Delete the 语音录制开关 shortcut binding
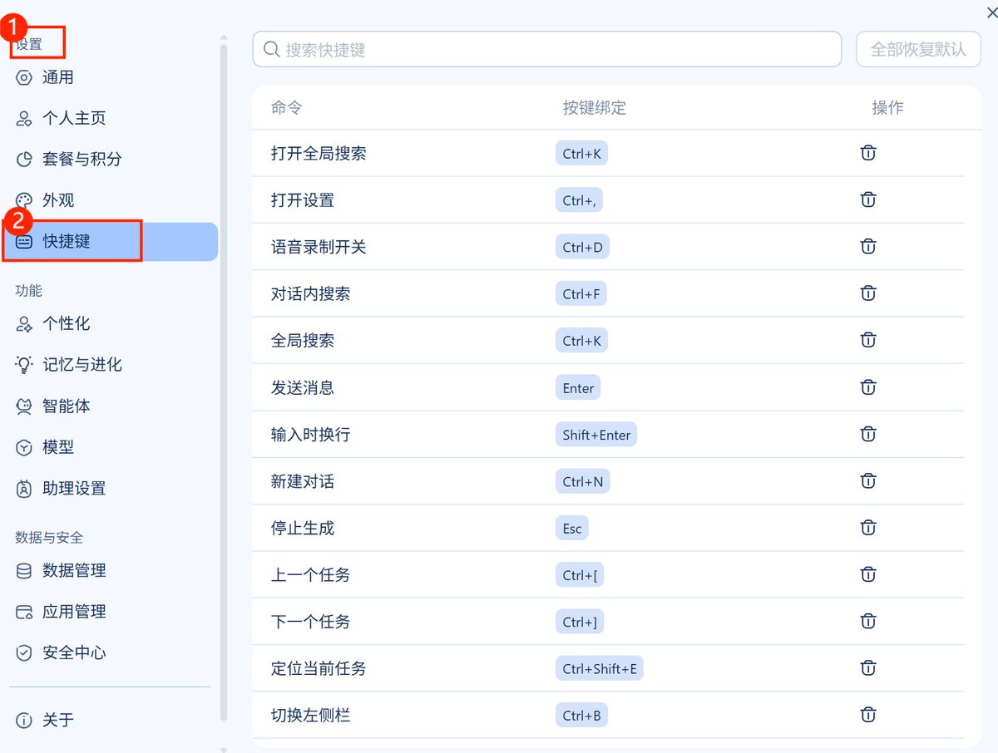The height and width of the screenshot is (753, 998). coord(868,246)
